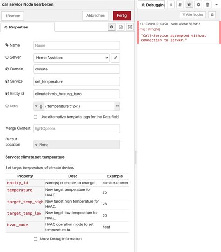Screen dimensions: 221x252
Task: Click the Abbrechen button
Action: point(96,15)
